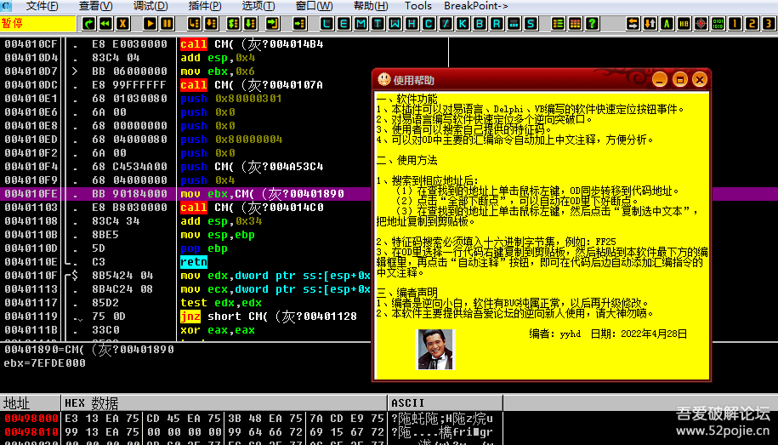Click the orange number 3 icon

point(769,23)
